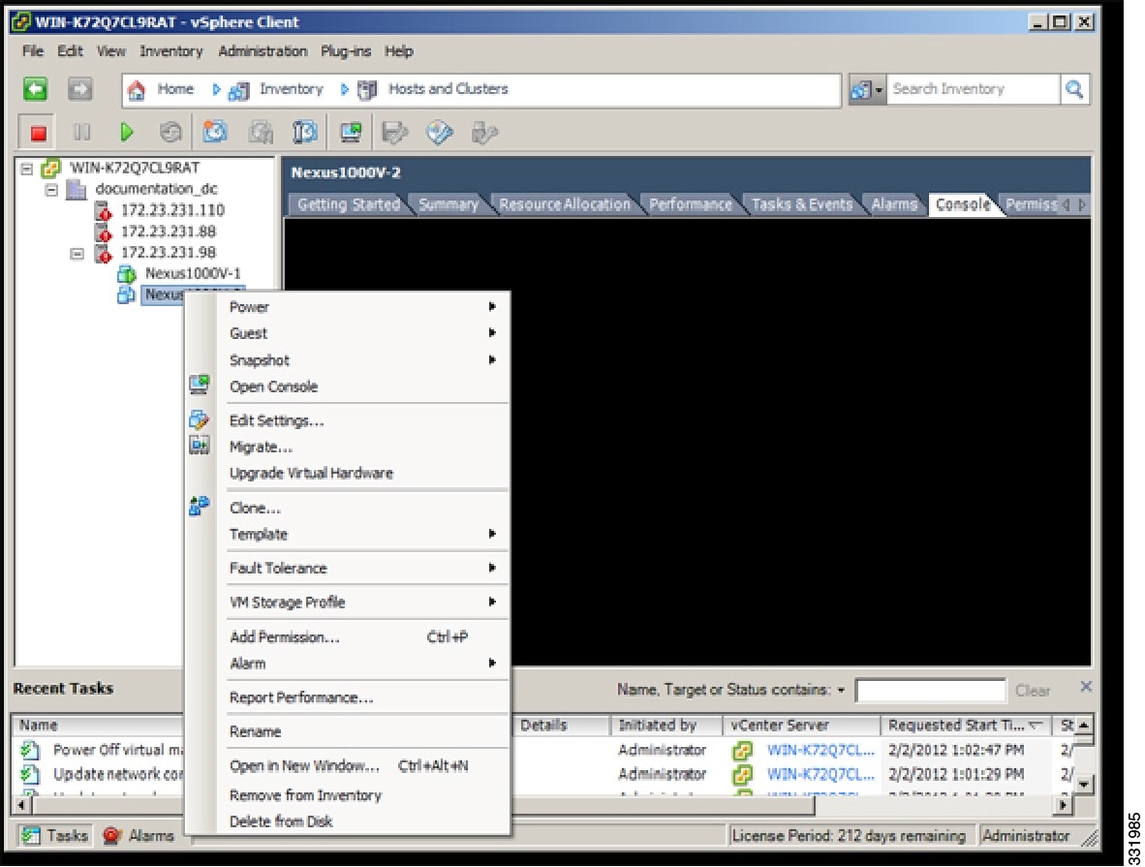Click the Migrate menu icon
This screenshot has width=1145, height=867.
(199, 445)
